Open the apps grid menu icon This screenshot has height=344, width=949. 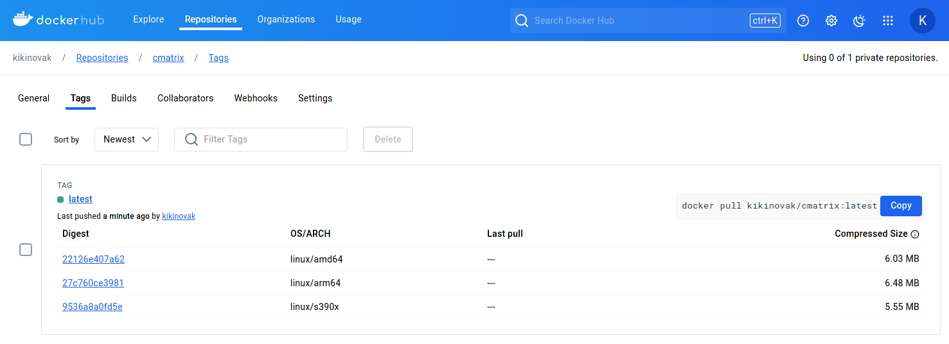tap(888, 21)
